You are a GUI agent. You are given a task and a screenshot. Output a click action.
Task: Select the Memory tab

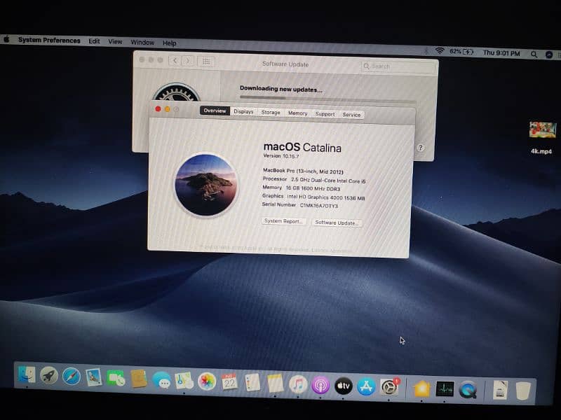click(x=297, y=113)
